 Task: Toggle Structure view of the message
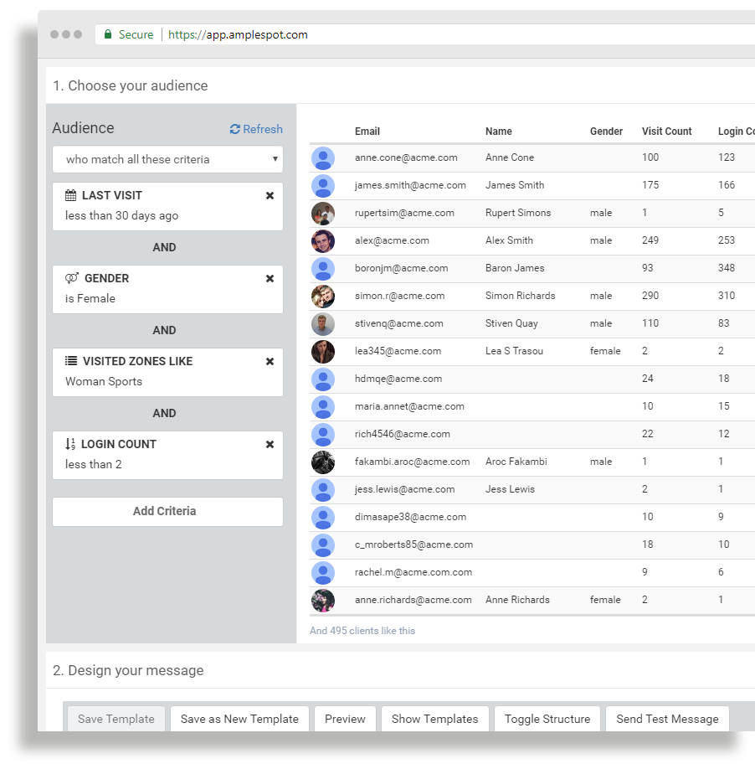point(547,719)
